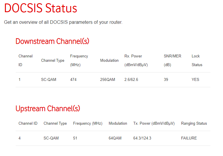Screen dimensions: 223x156
Task: Click the Lock Status column header
Action: click(x=197, y=60)
